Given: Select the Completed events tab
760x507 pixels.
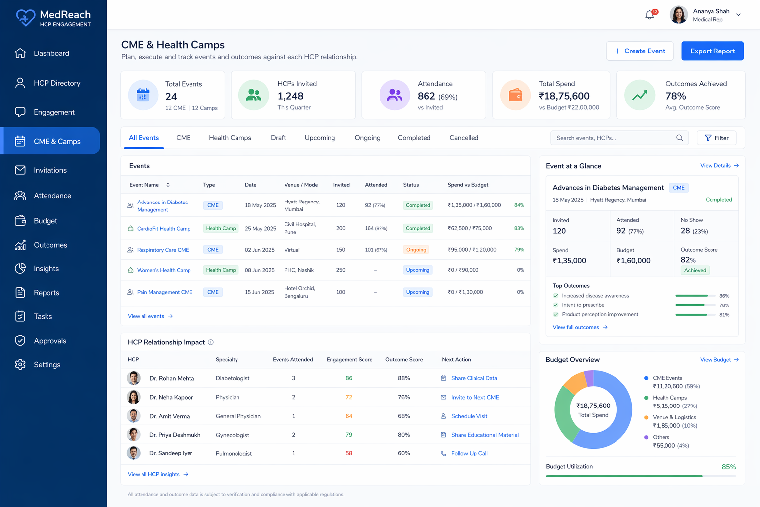Looking at the screenshot, I should (x=414, y=138).
